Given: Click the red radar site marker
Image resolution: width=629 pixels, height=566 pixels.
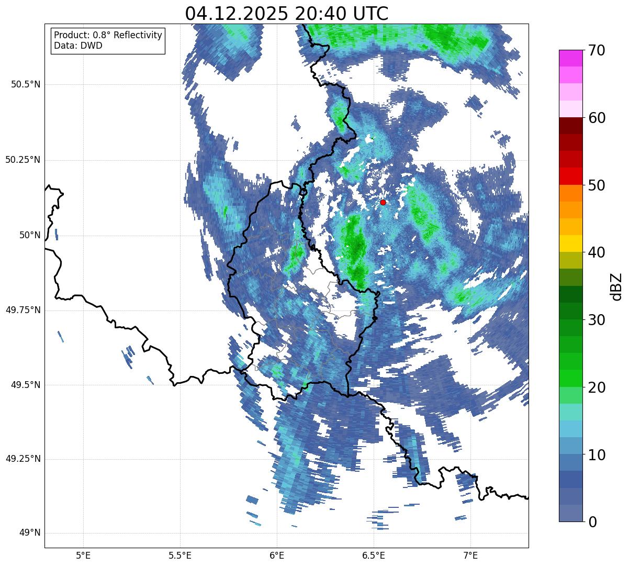Looking at the screenshot, I should click(x=383, y=202).
